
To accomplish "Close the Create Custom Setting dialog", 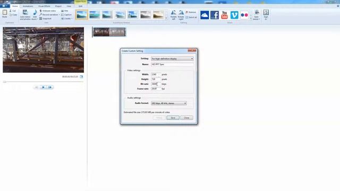I will (192, 50).
